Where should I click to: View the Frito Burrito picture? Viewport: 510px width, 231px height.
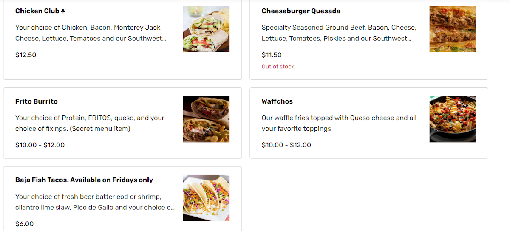(x=206, y=119)
